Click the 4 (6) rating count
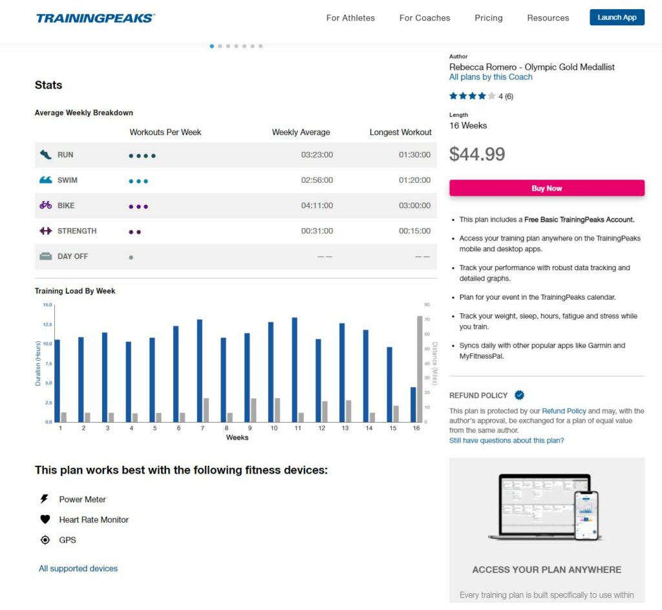Image resolution: width=662 pixels, height=610 pixels. [506, 96]
